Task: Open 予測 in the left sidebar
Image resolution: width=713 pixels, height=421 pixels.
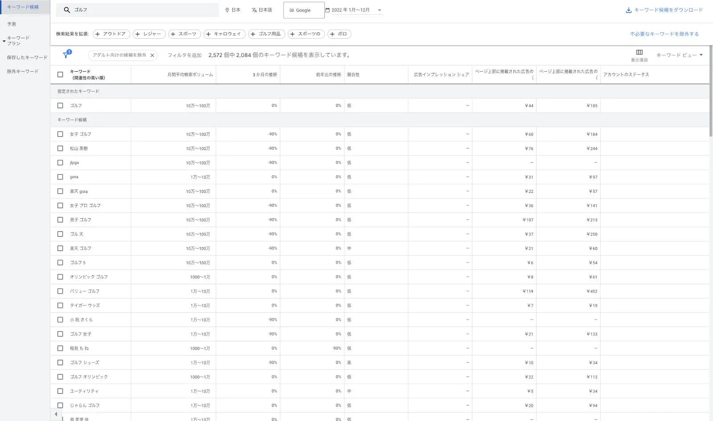Action: click(12, 24)
